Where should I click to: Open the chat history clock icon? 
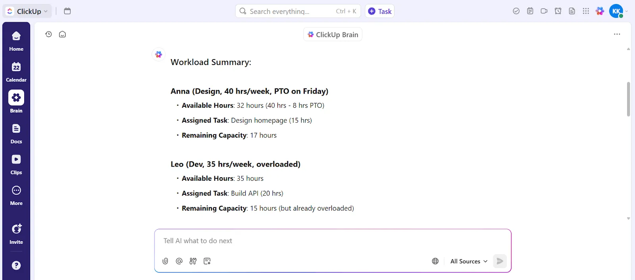(48, 34)
